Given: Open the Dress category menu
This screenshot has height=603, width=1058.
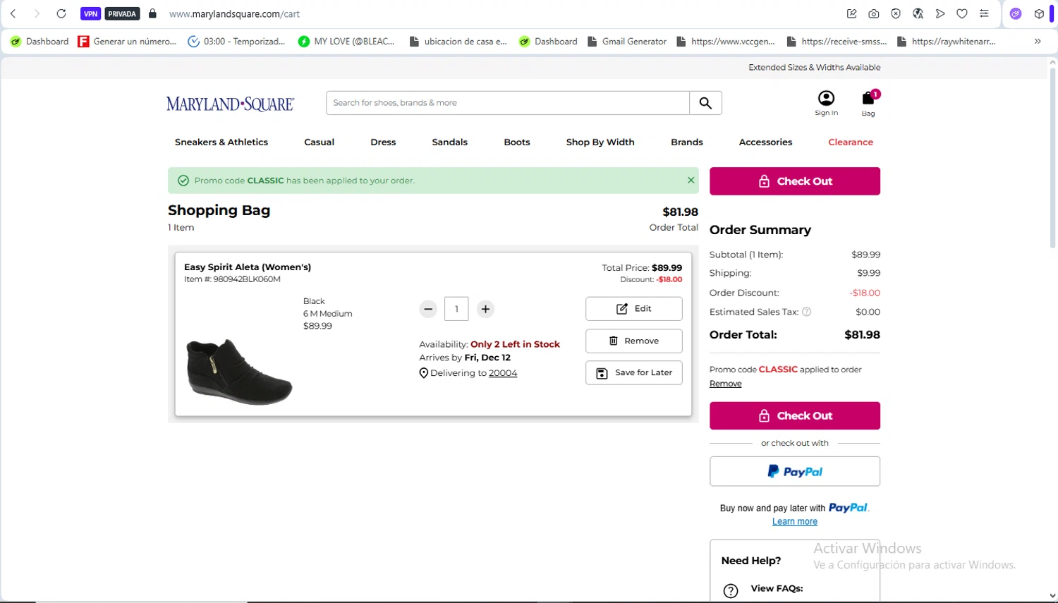Looking at the screenshot, I should (383, 142).
